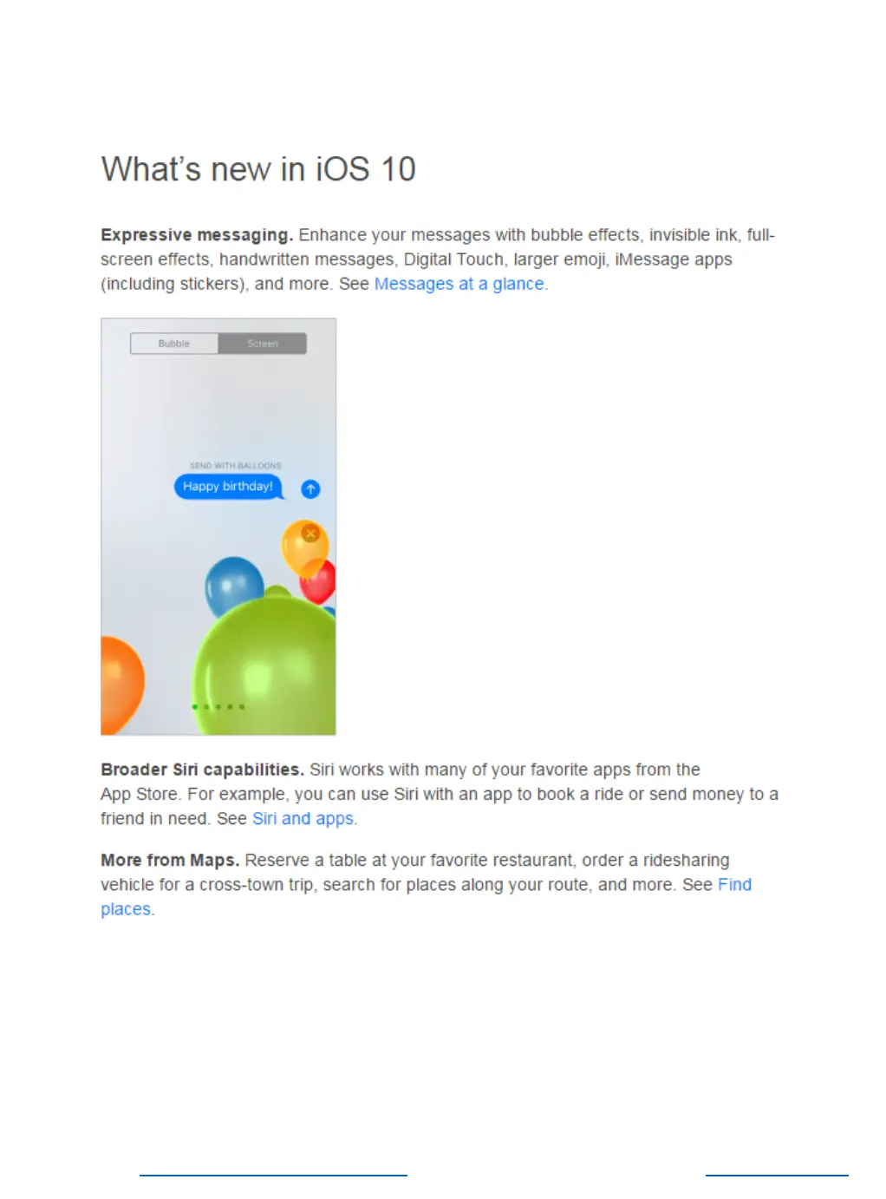This screenshot has height=1199, width=886.
Task: Click the bold Broader Siri capabilities text
Action: (202, 770)
